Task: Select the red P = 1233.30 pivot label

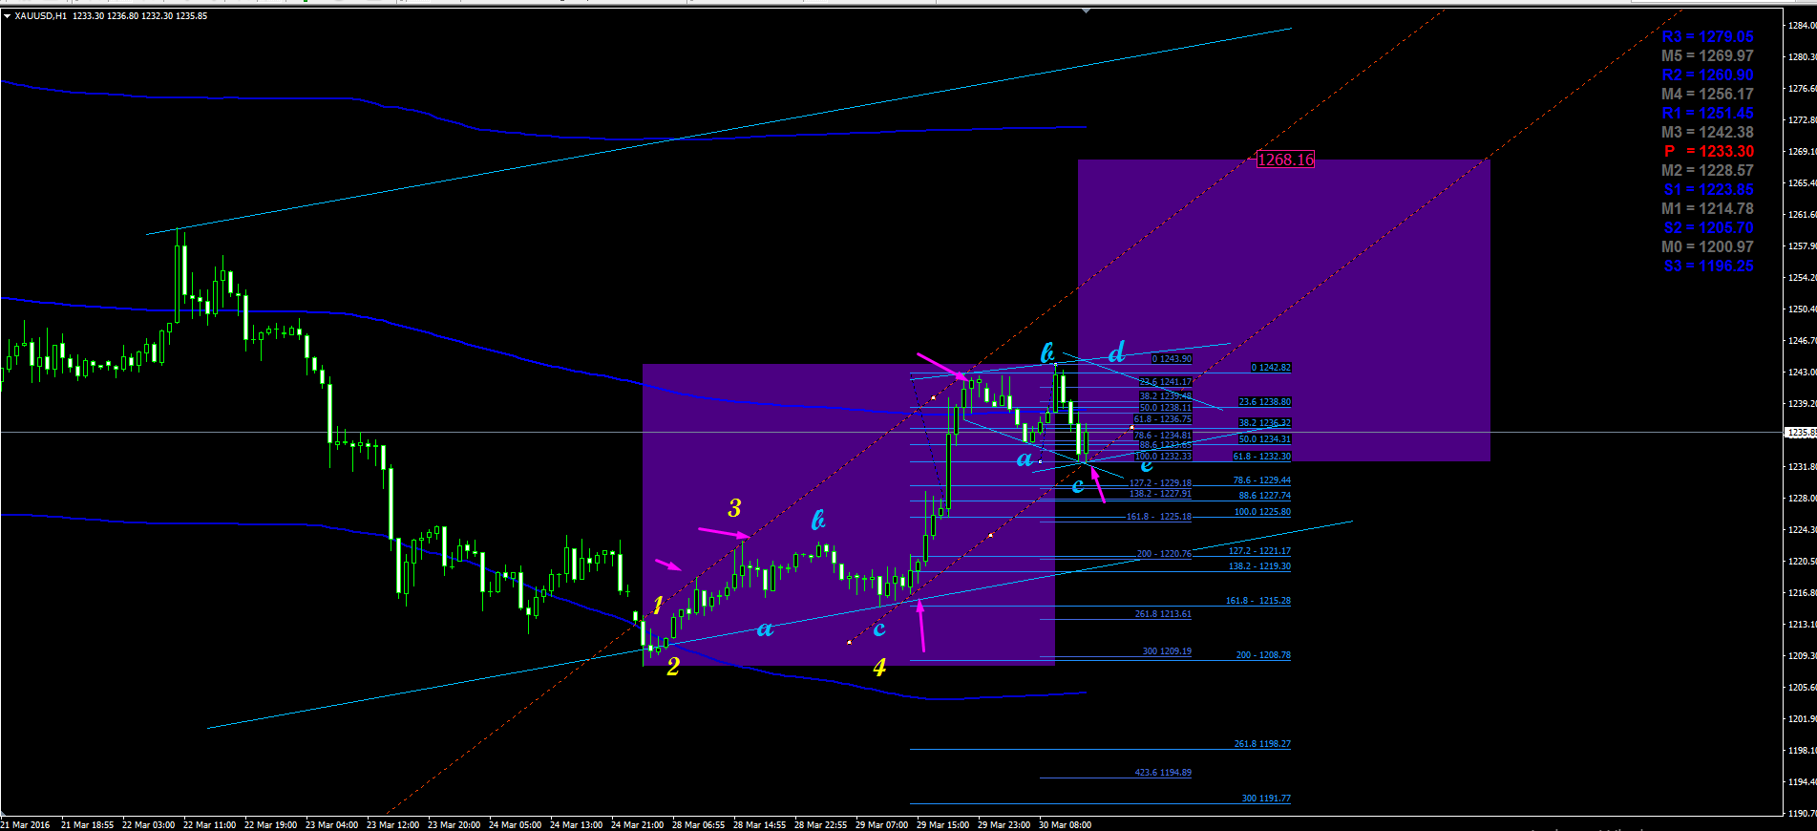Action: pos(1709,151)
